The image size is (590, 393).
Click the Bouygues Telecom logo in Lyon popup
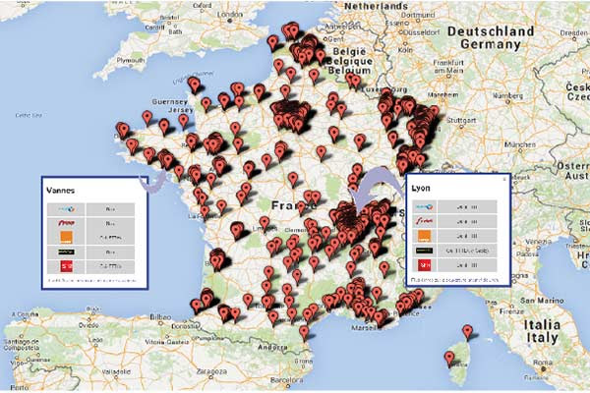425,207
